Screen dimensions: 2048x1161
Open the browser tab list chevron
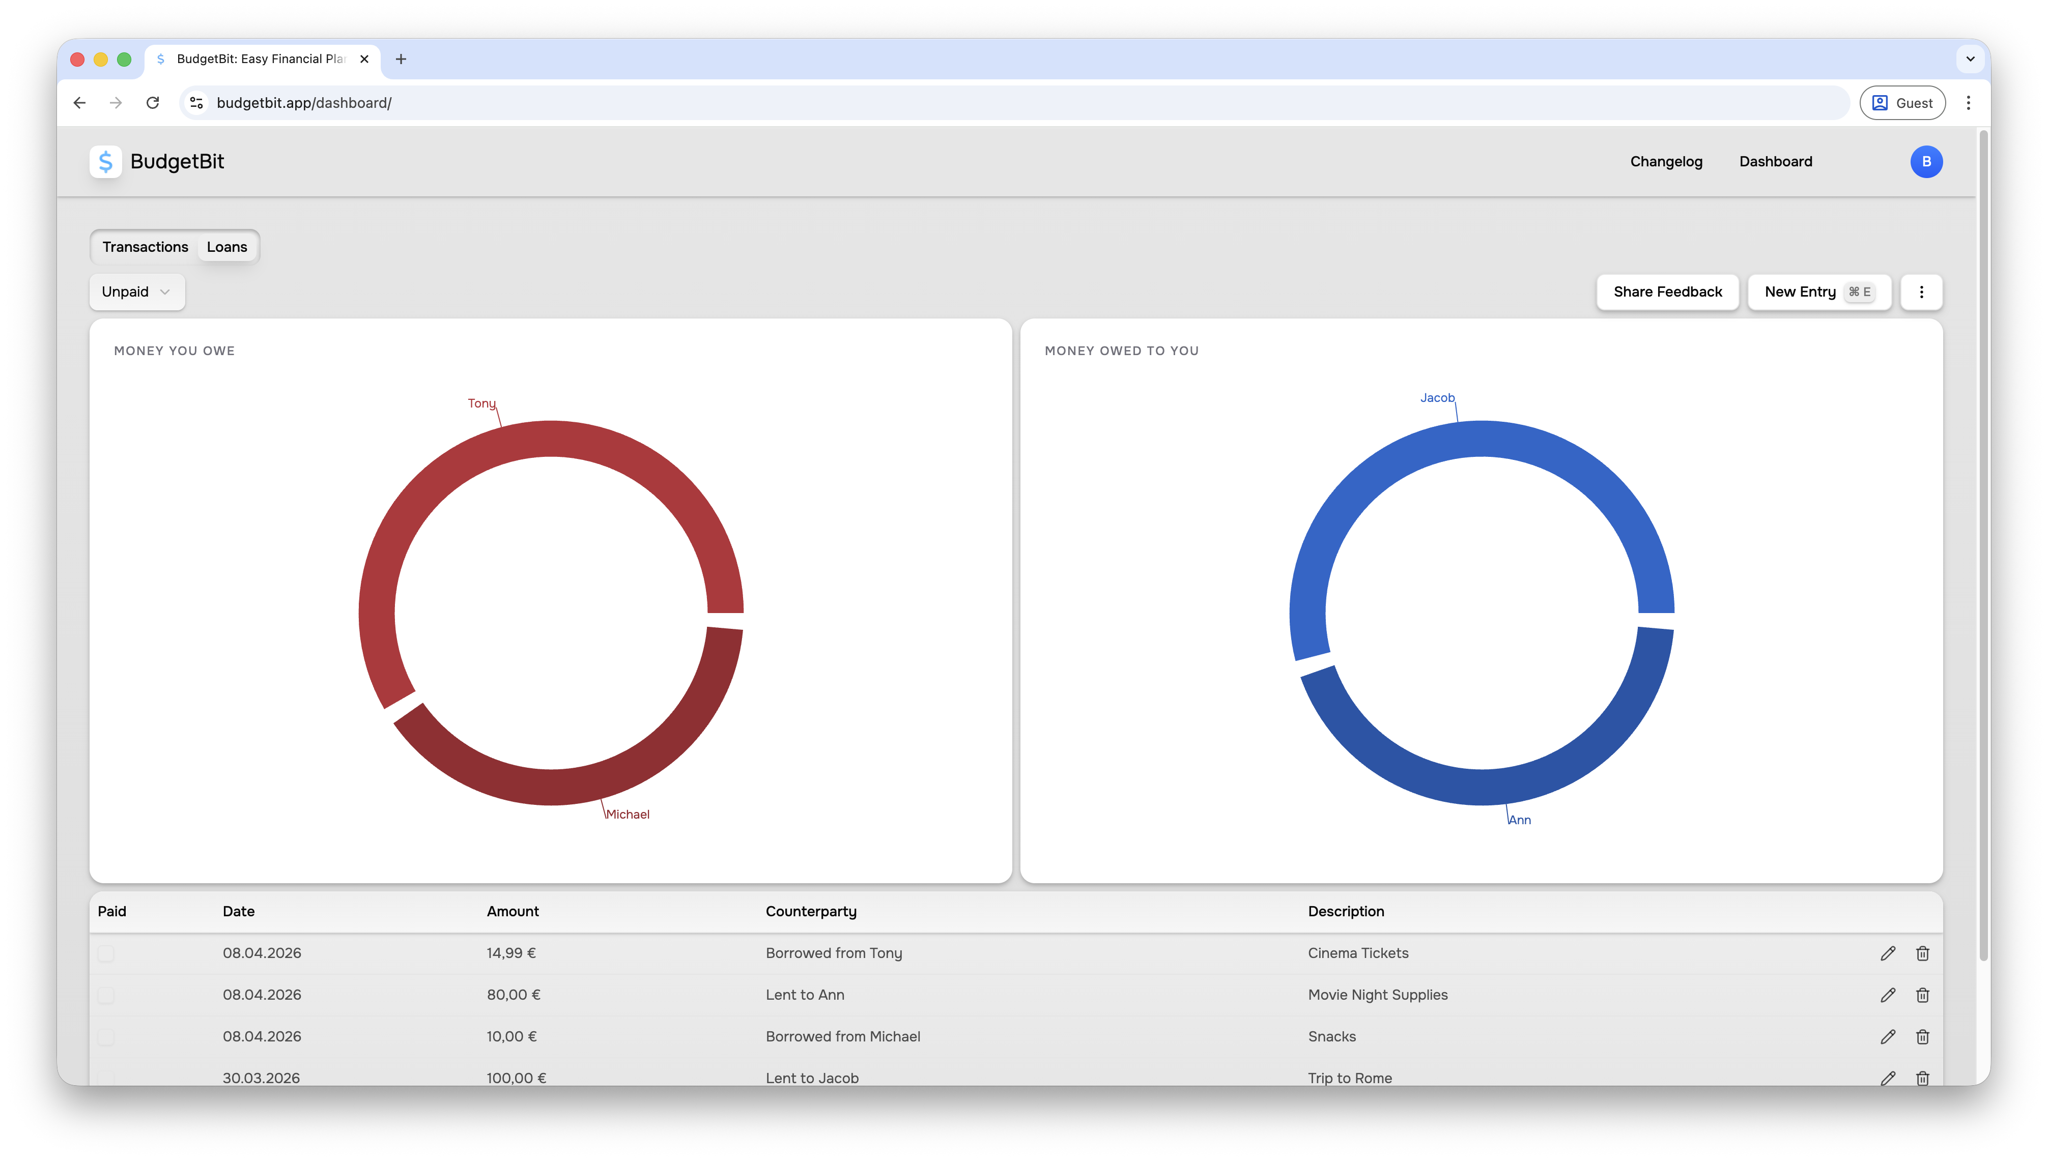(1970, 59)
